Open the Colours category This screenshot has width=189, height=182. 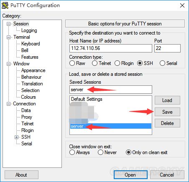(x=28, y=97)
